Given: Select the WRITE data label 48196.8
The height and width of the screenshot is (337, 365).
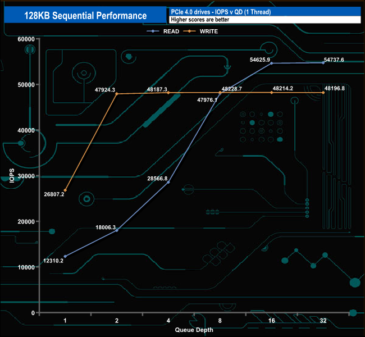Looking at the screenshot, I should [335, 88].
